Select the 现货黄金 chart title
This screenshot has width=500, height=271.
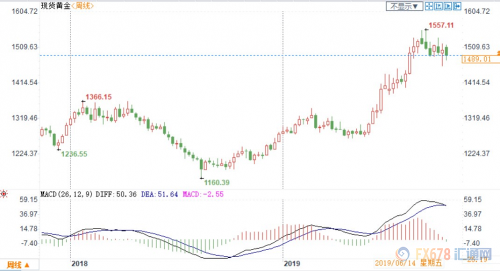[x=55, y=5]
